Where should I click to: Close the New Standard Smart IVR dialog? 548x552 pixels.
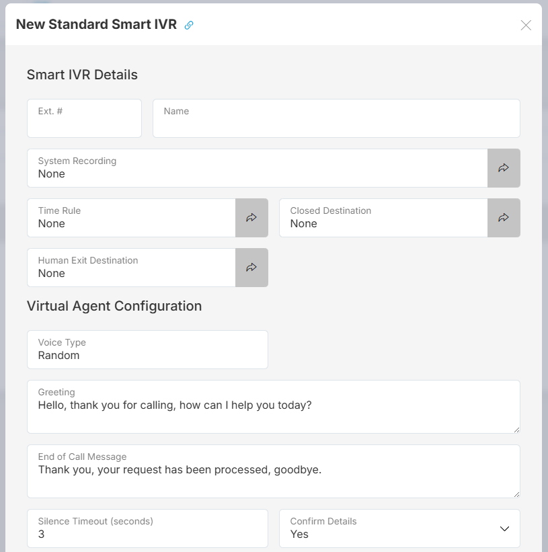(526, 25)
